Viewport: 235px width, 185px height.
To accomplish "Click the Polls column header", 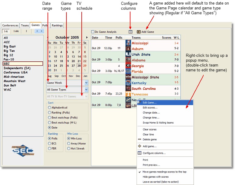I will (119, 37).
